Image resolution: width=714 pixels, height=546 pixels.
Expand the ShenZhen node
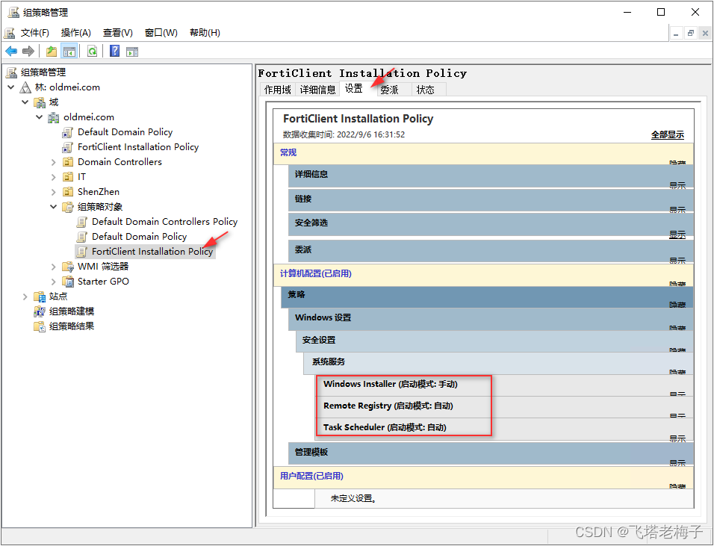[53, 192]
